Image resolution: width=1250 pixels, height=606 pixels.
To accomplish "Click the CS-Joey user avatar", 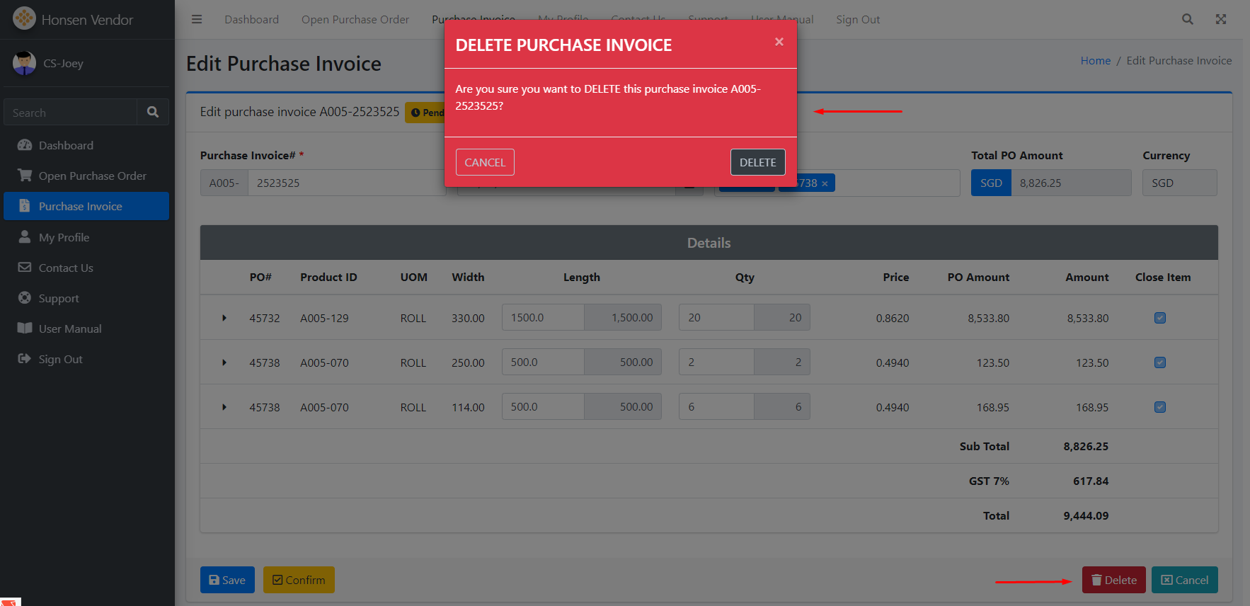I will click(x=24, y=63).
